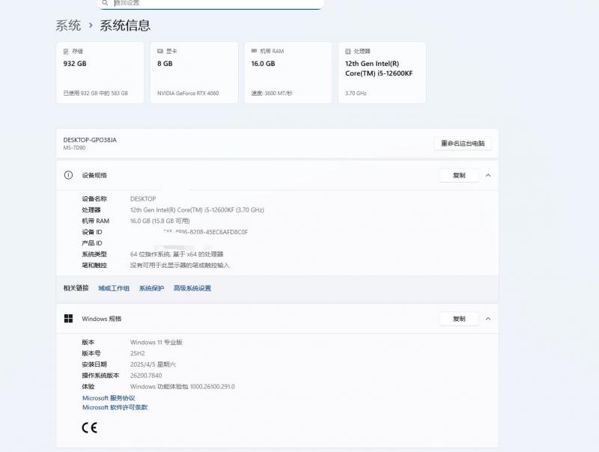
Task: Click the storage (存储) icon
Action: coord(67,52)
